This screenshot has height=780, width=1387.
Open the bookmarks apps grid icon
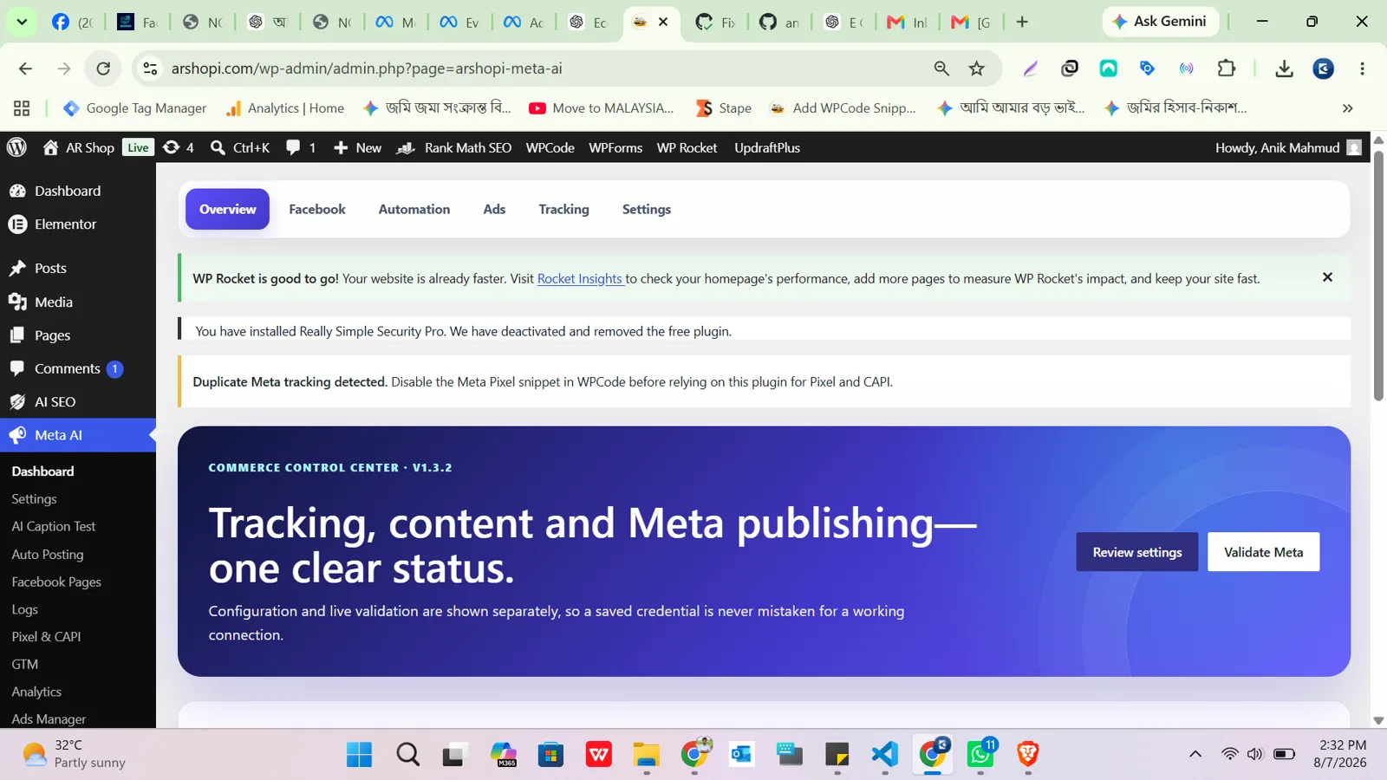(x=22, y=108)
